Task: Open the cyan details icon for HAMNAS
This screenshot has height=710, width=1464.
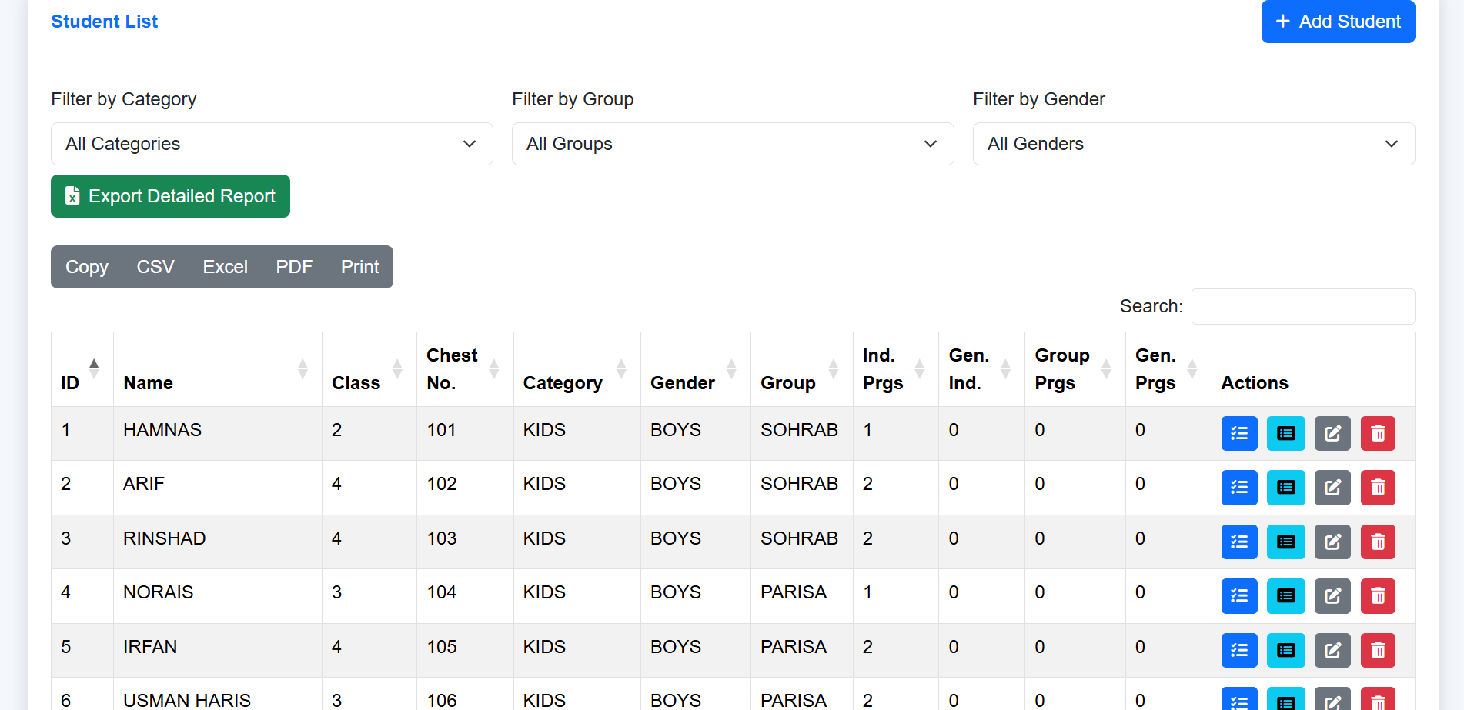Action: 1285,434
